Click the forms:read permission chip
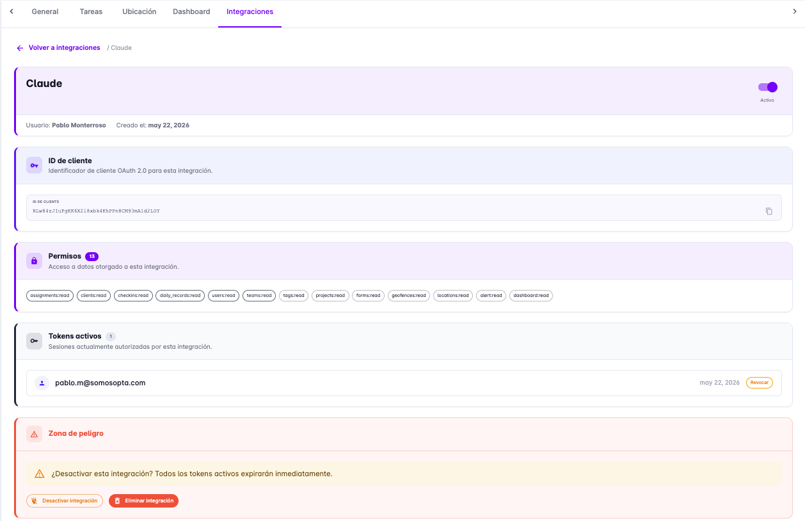 (368, 296)
